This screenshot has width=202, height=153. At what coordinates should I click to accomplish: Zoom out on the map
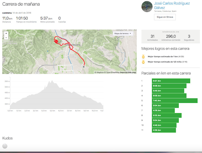[x=6, y=38]
